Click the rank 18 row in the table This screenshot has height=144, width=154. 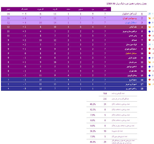(74, 89)
